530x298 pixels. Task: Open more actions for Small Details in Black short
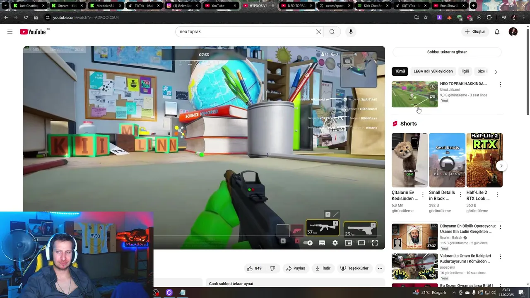[460, 195]
